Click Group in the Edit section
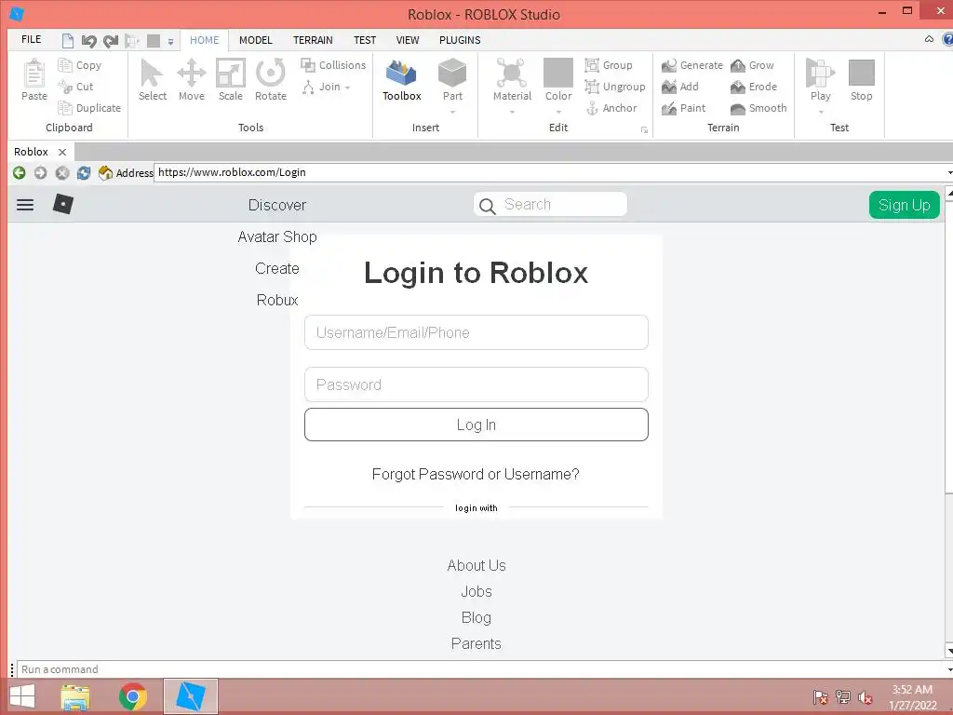This screenshot has height=715, width=953. 609,65
